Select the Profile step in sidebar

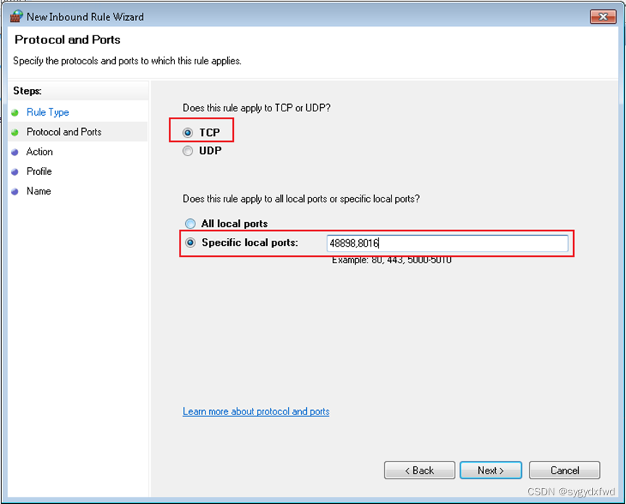click(x=39, y=171)
